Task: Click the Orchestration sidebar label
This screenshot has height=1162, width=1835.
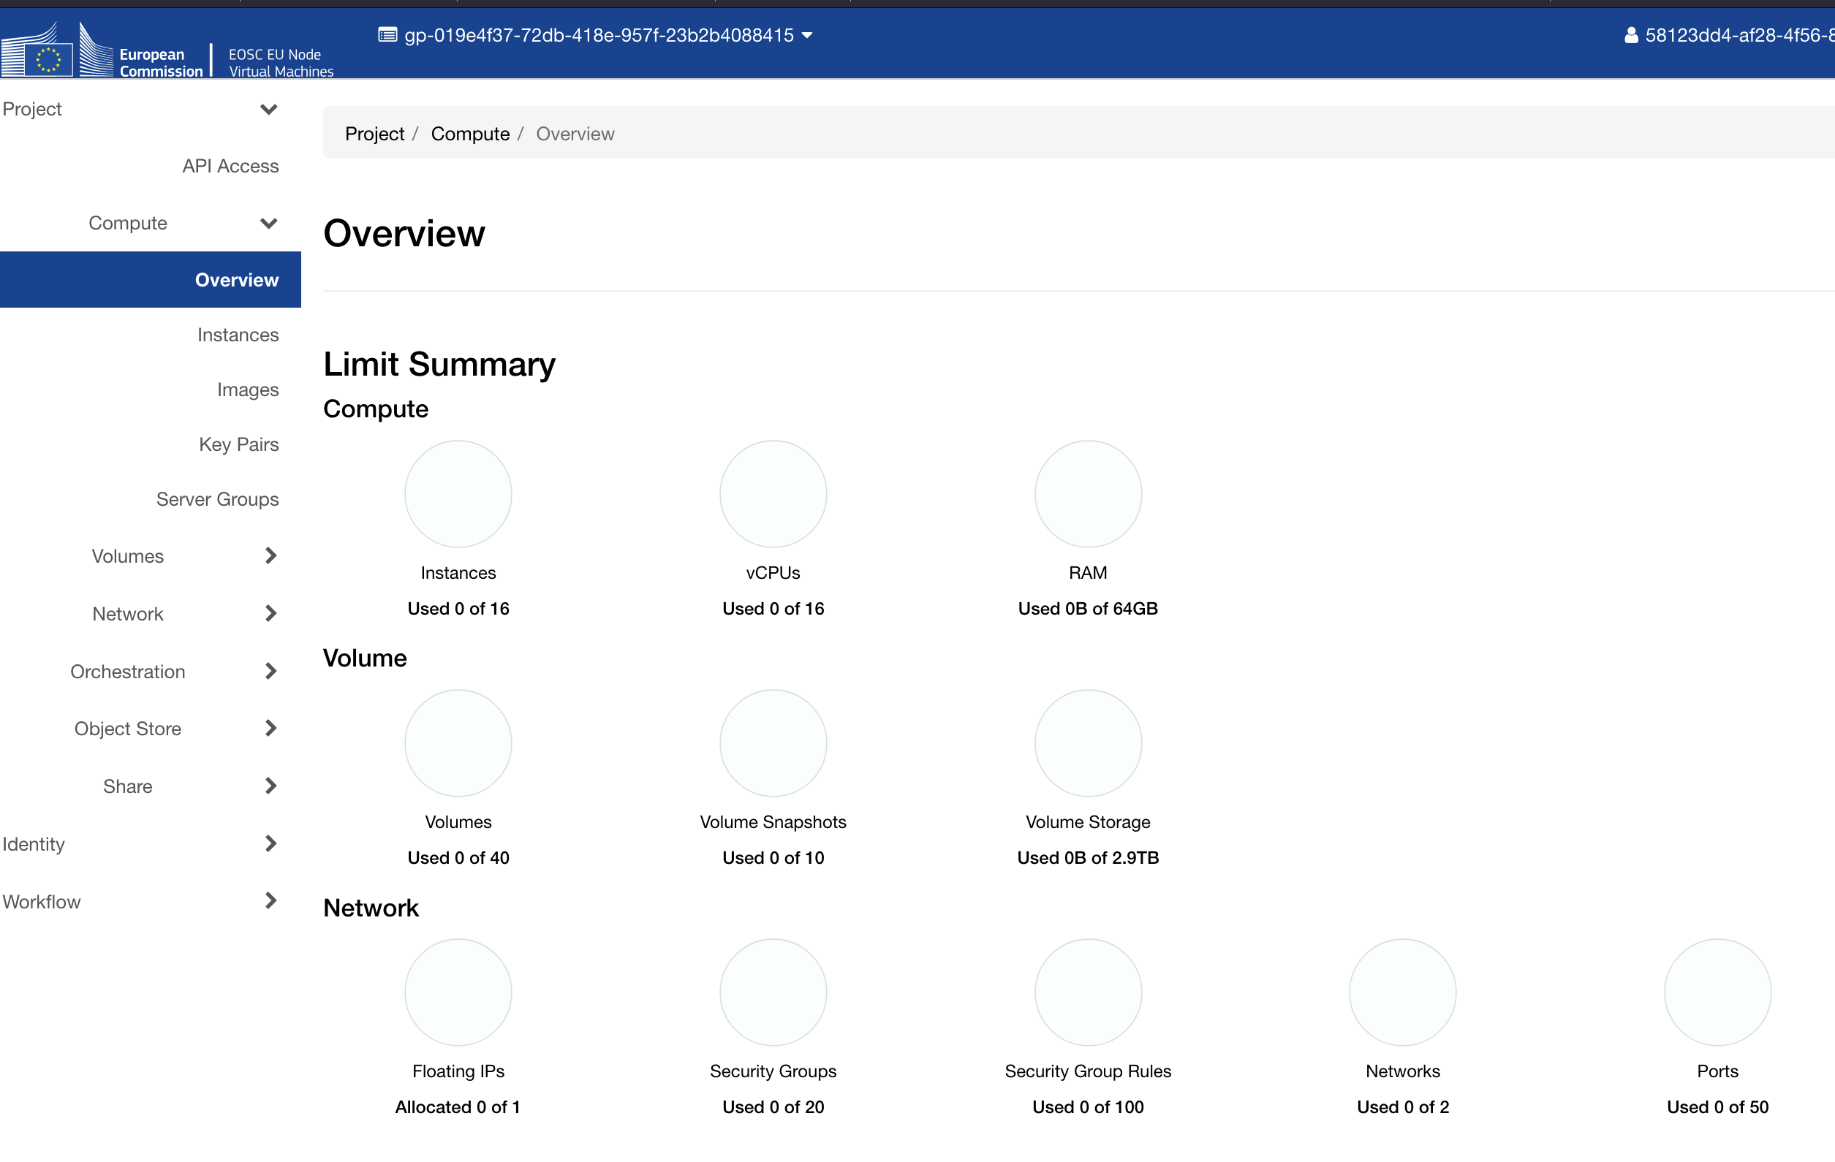Action: click(x=127, y=672)
